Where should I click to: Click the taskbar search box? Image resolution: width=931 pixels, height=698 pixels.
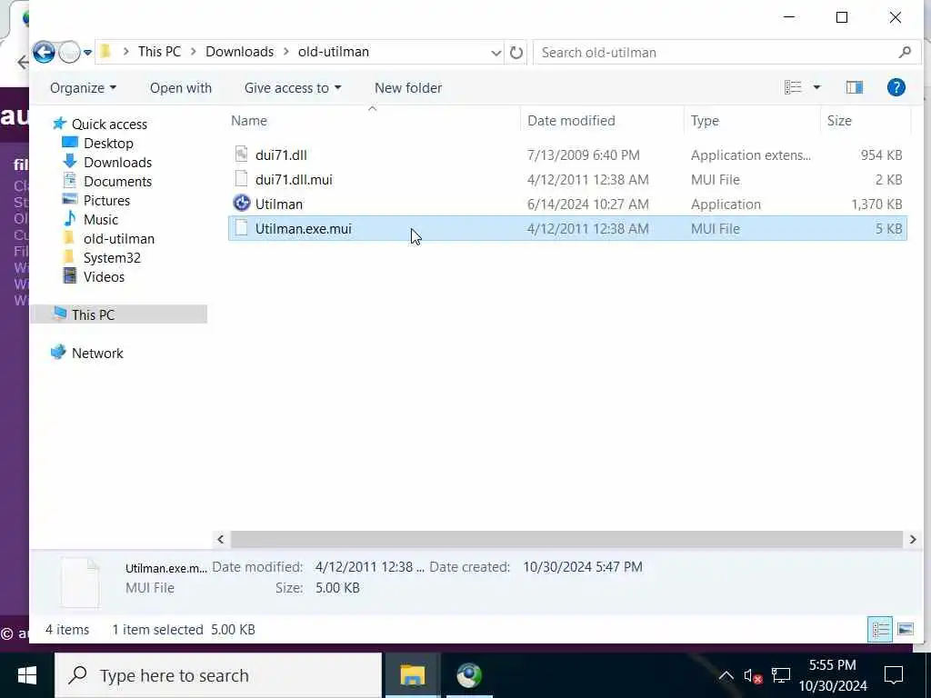pos(218,675)
